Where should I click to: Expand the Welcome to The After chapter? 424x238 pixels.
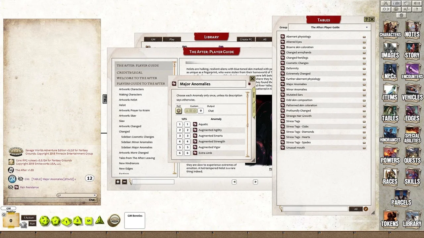(137, 78)
